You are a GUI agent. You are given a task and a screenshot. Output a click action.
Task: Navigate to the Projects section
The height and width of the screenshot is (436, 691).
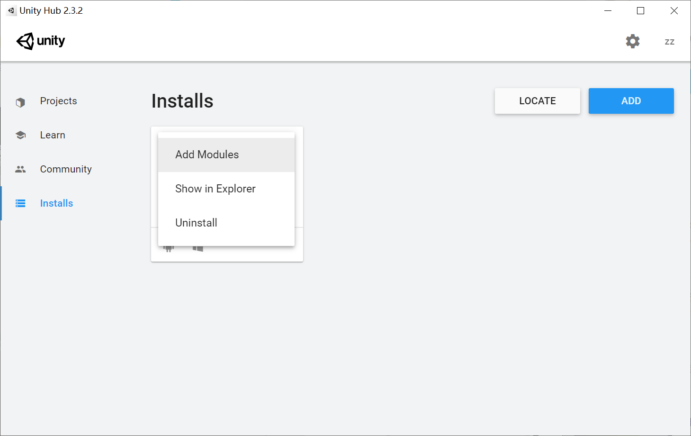[x=58, y=101]
